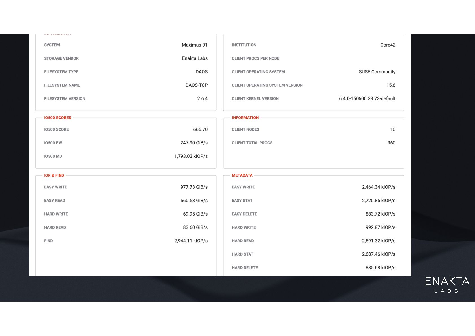Click the 'METADATA' section heading
Viewport: 475px width, 336px height.
pyautogui.click(x=242, y=175)
